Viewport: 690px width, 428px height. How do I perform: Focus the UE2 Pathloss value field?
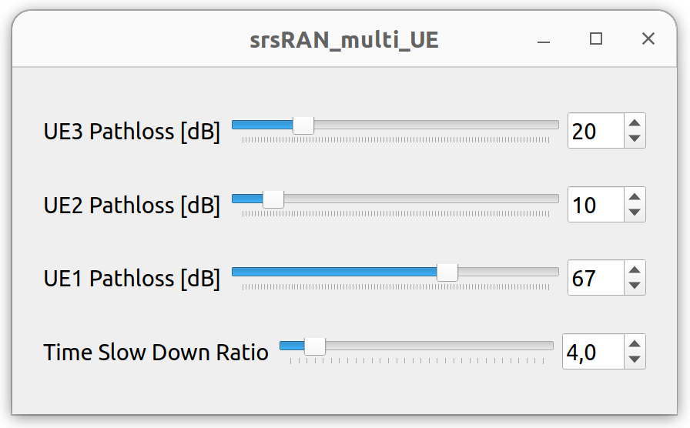click(595, 205)
